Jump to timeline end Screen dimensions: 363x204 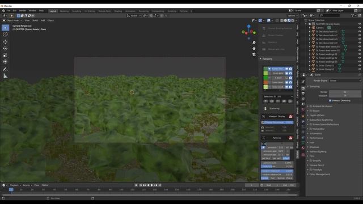(160, 185)
